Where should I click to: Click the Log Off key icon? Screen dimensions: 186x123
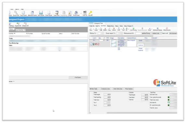(90, 12)
